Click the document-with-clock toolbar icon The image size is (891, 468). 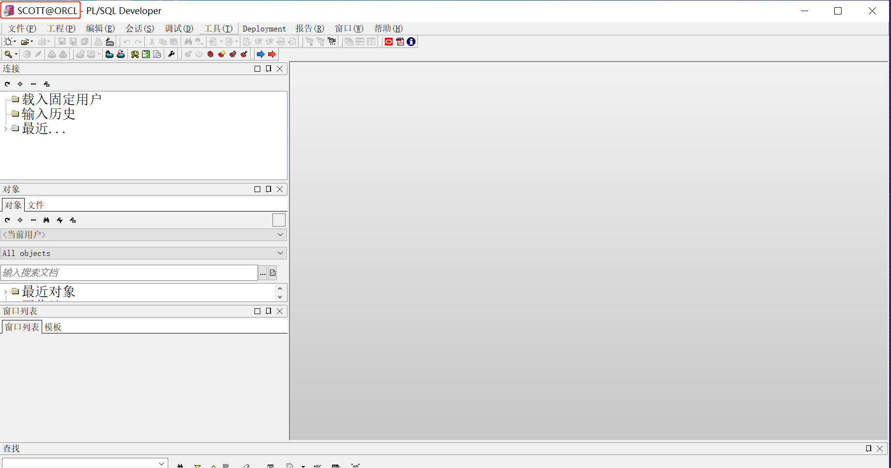pyautogui.click(x=157, y=54)
